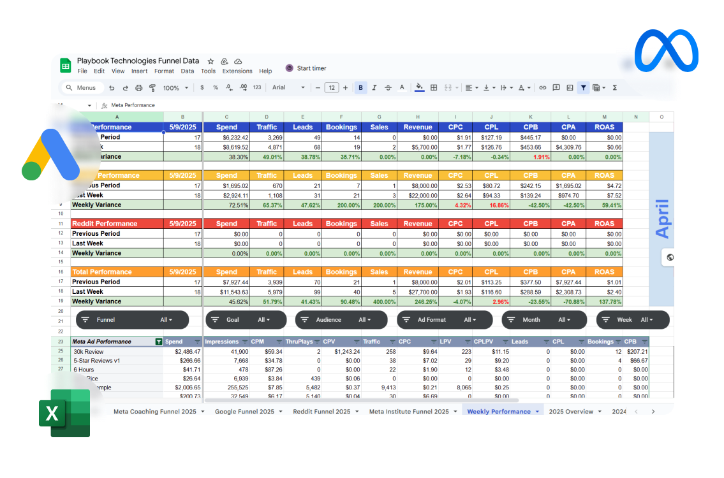
Task: Toggle the active filter funnel button
Action: tap(583, 88)
